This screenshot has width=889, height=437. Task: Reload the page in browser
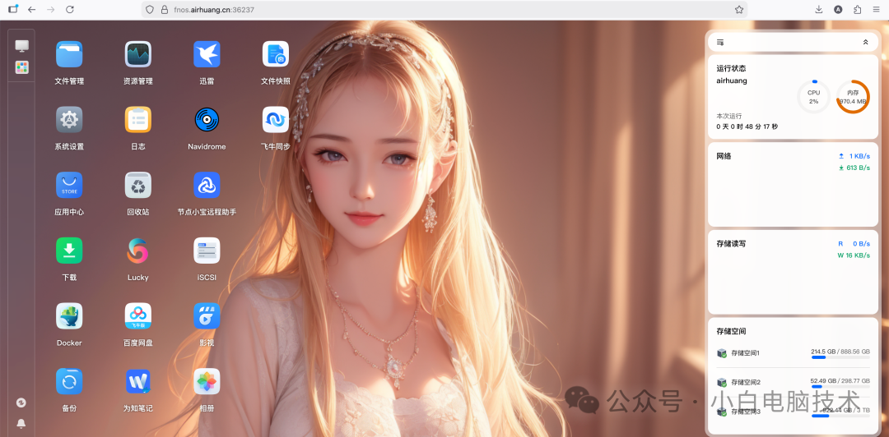(x=70, y=10)
